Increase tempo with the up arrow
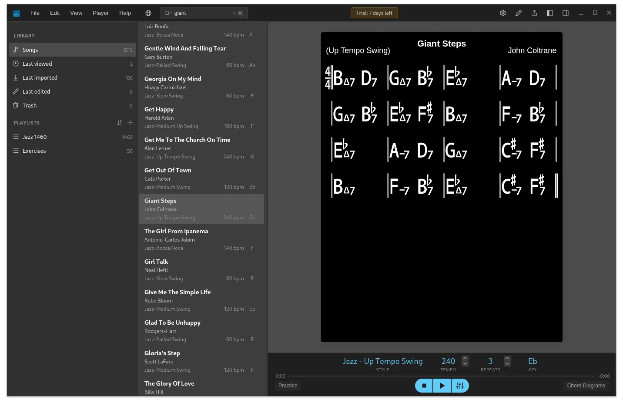Screen dimensions: 623x410 (465, 358)
